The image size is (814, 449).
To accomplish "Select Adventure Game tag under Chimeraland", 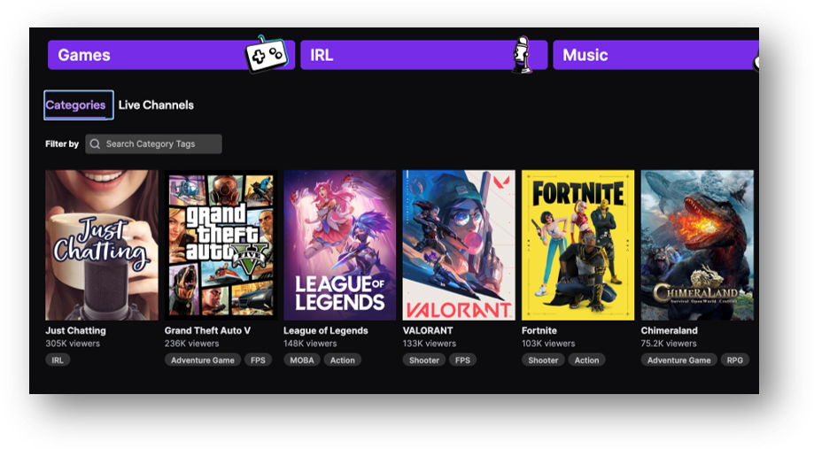I will click(679, 360).
